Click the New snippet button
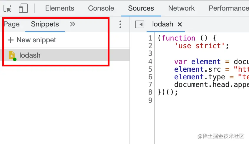Image resolution: width=249 pixels, height=144 pixels. coord(32,40)
